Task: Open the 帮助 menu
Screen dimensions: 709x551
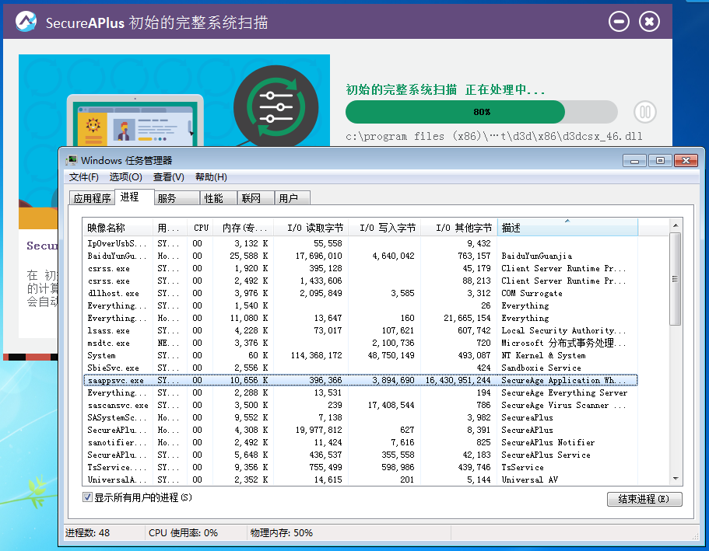Action: [x=210, y=177]
